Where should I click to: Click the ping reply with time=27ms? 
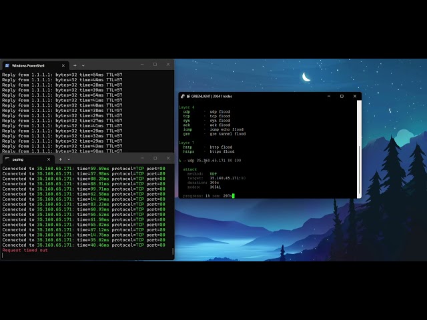62,121
